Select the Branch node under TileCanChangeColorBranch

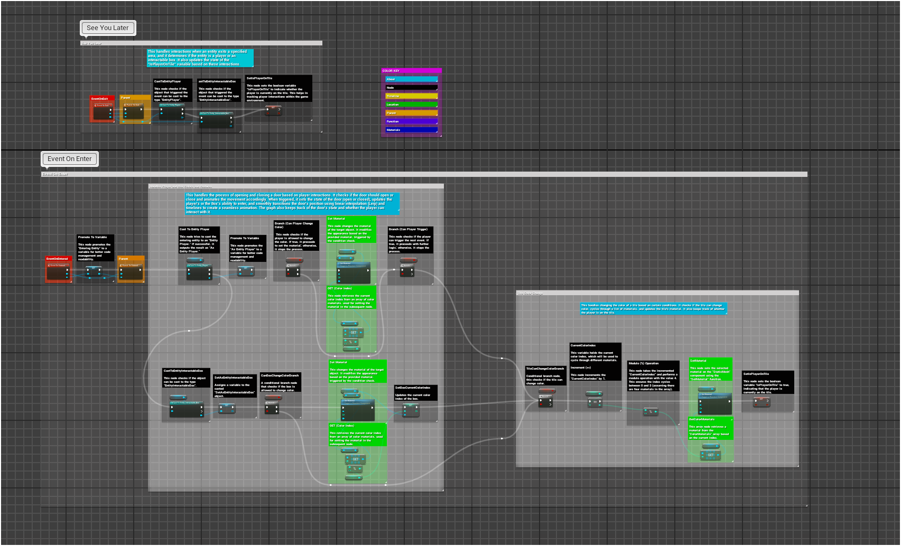(x=545, y=401)
